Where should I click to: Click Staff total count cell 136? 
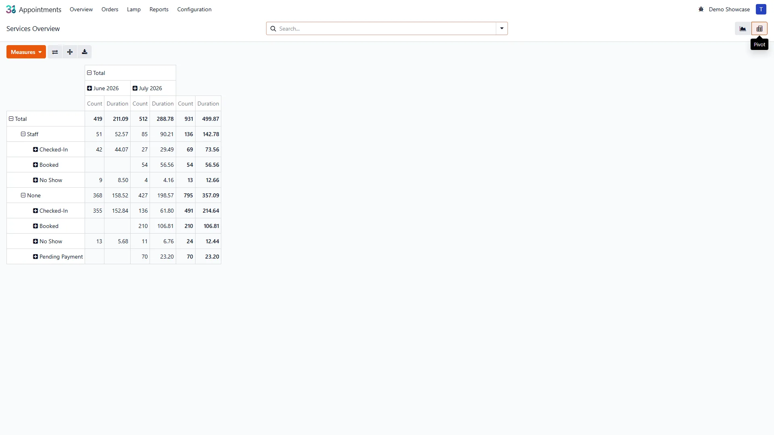[186, 134]
